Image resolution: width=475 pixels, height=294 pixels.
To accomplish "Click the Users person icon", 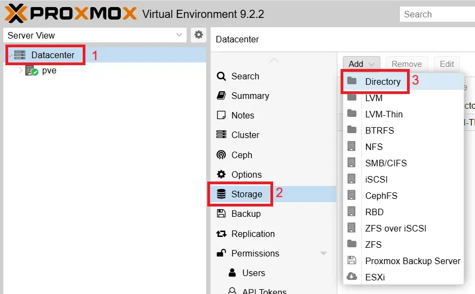I will pyautogui.click(x=232, y=272).
